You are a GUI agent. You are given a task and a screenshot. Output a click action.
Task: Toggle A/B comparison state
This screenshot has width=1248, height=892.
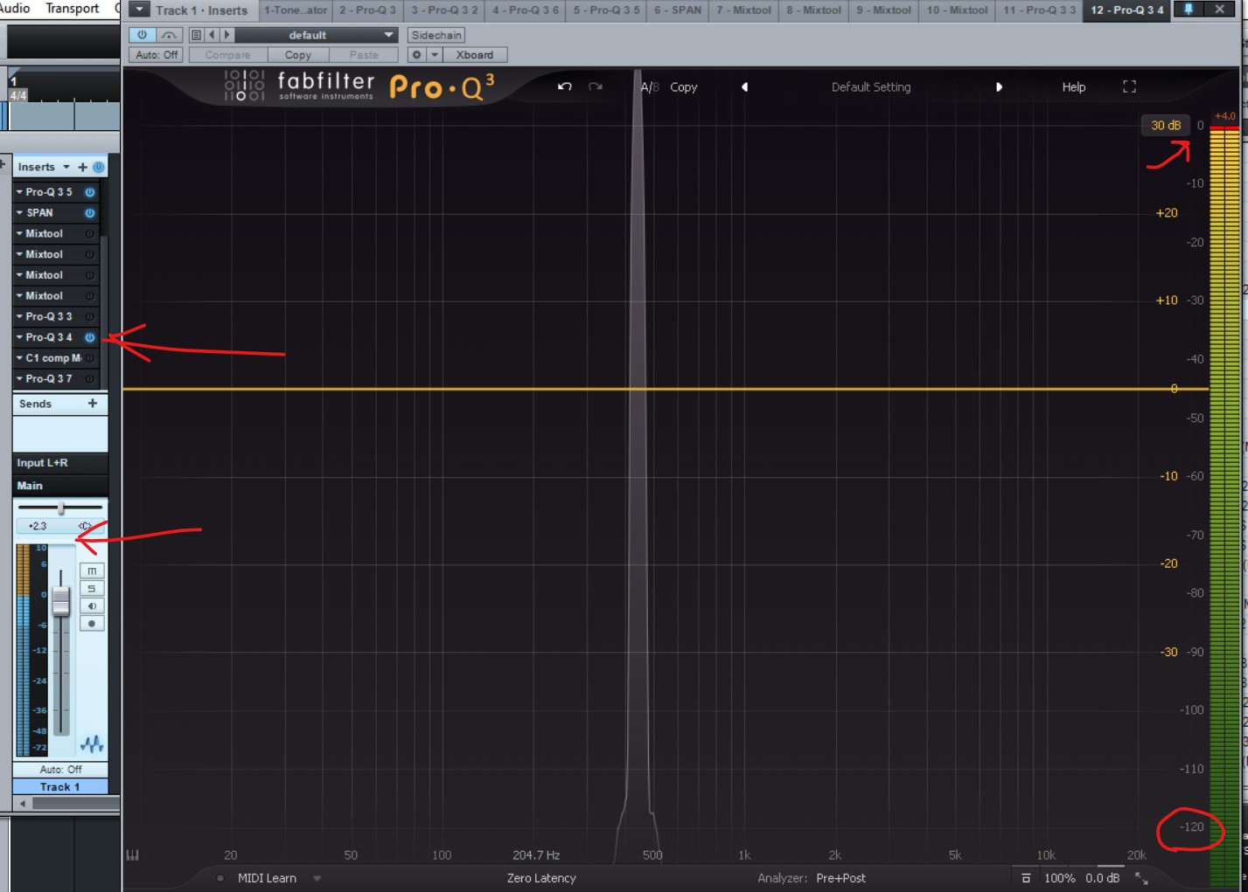coord(650,87)
